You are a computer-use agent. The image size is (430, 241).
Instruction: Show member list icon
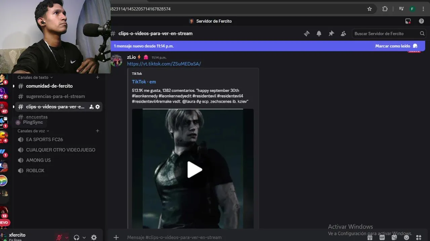343,33
